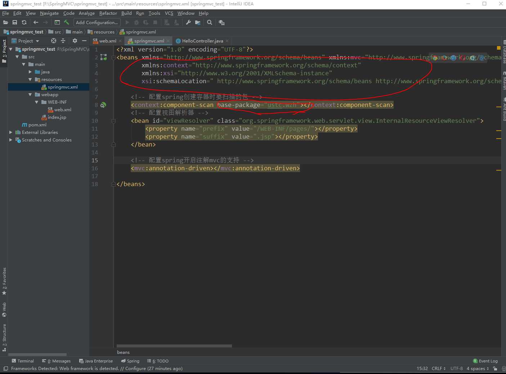Open the Event Log

485,361
